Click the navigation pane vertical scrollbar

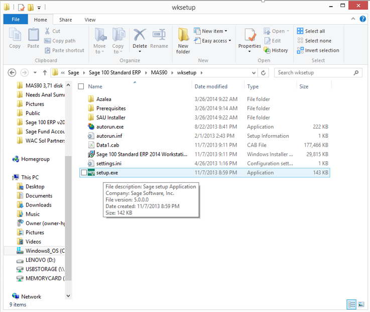tap(69, 201)
